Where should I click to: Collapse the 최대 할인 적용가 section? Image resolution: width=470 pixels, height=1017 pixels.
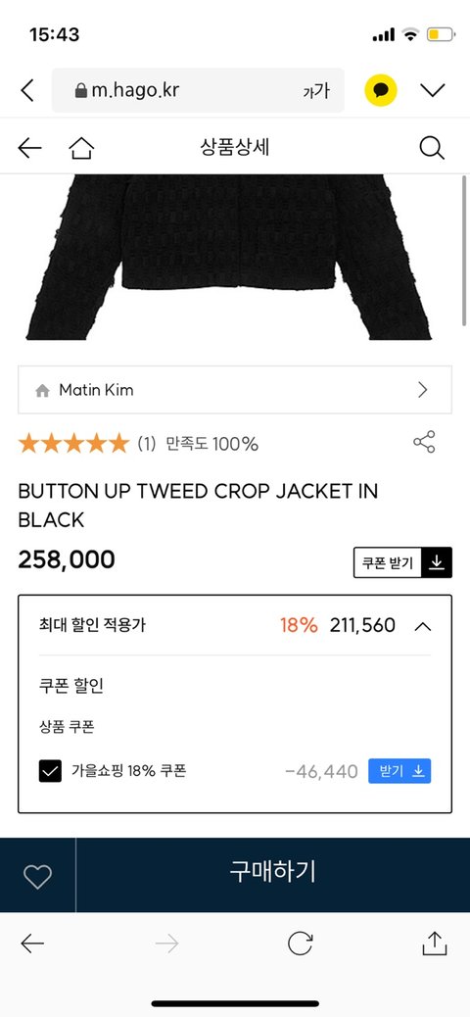[423, 626]
